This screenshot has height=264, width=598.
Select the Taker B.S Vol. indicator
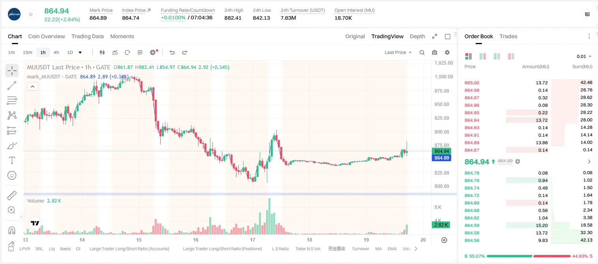click(308, 249)
